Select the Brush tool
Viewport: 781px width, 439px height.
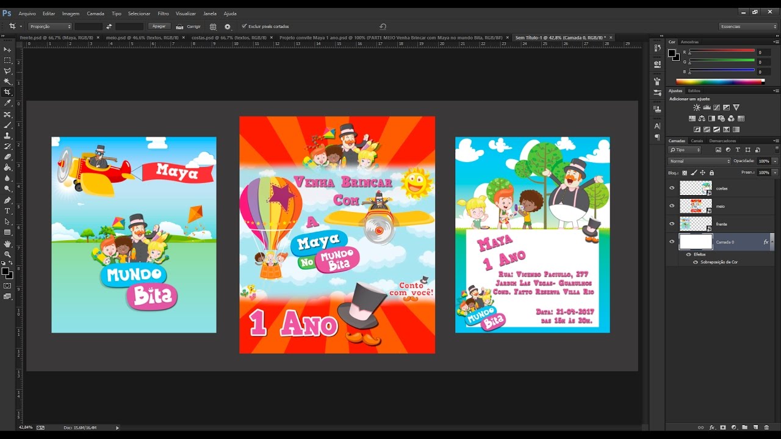tap(7, 125)
